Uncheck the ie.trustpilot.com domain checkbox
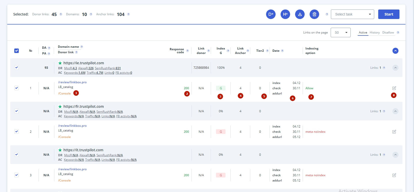This screenshot has width=414, height=192. click(17, 67)
